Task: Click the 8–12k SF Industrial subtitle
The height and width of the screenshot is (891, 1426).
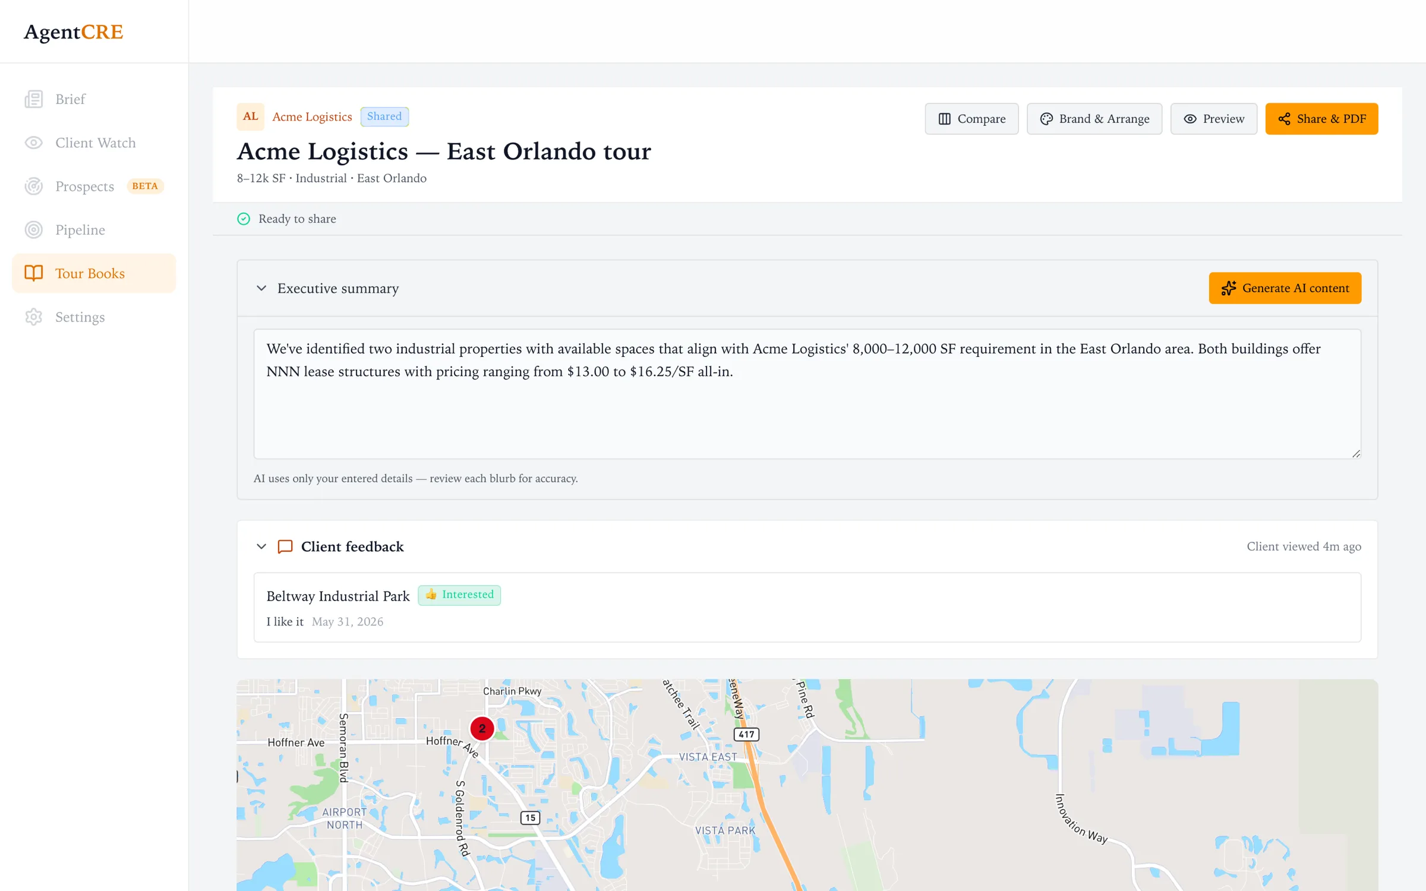Action: click(332, 178)
